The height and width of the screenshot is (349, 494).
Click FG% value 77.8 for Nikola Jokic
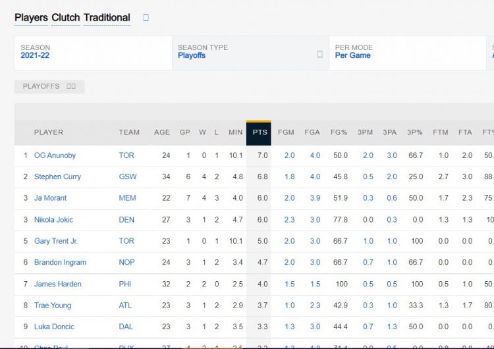coord(341,219)
